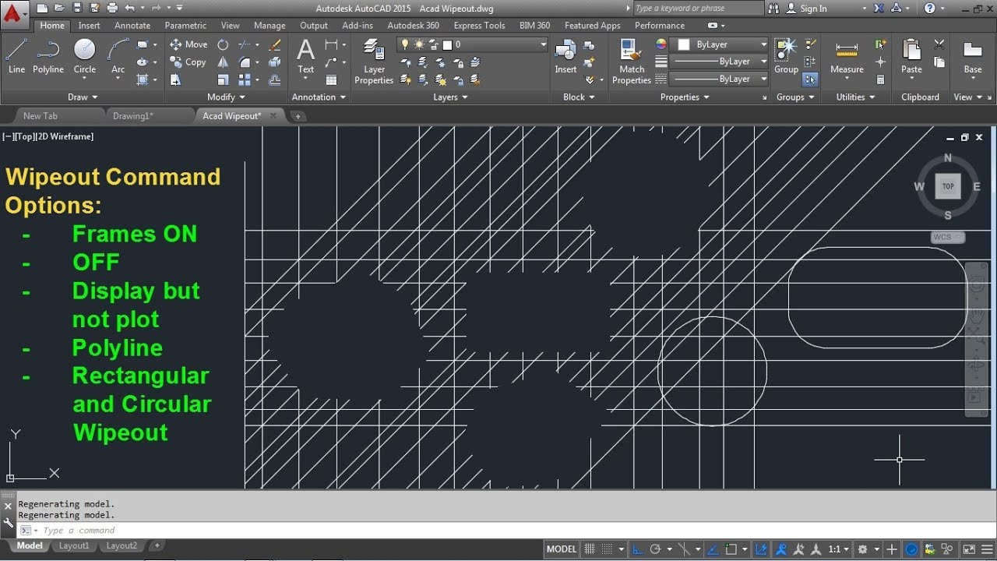Toggle polar tracking in status bar
Image resolution: width=997 pixels, height=561 pixels.
click(x=656, y=549)
